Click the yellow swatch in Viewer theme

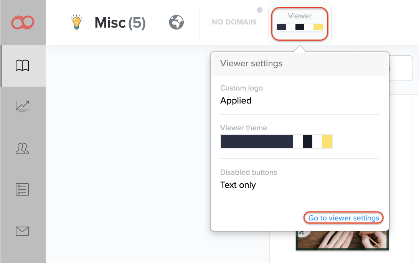[x=327, y=141]
